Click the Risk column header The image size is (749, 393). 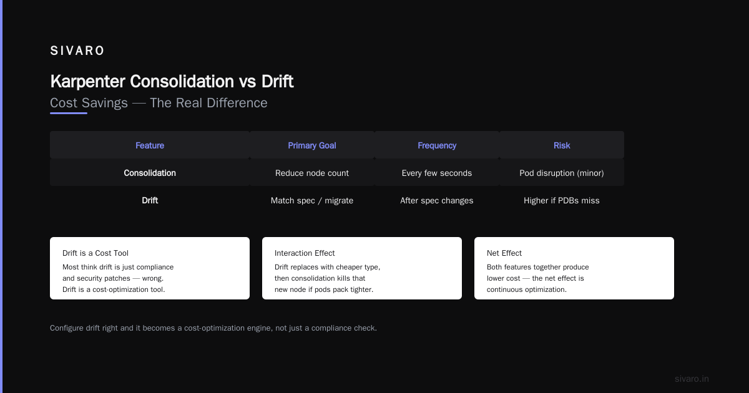(x=562, y=145)
